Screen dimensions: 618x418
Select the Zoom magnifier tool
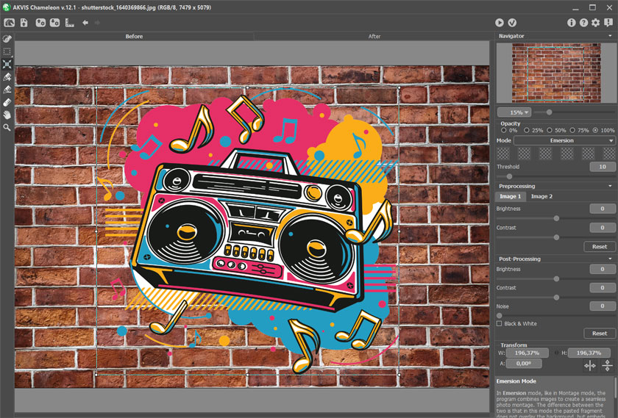[x=7, y=128]
